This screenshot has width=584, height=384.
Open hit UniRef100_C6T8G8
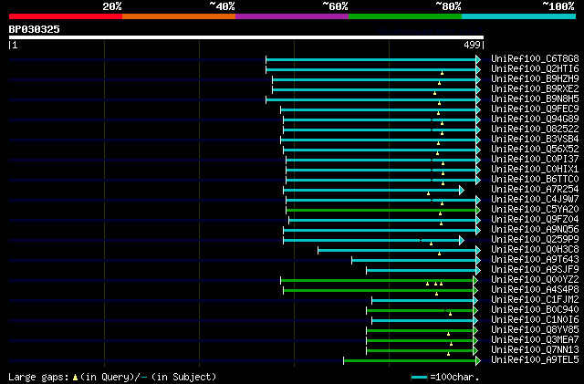tap(535, 59)
